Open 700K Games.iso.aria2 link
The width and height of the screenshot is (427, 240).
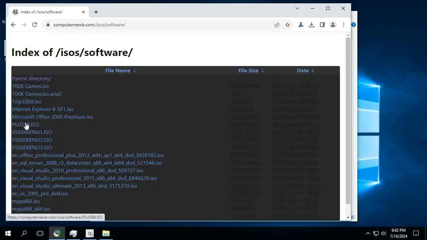click(37, 94)
